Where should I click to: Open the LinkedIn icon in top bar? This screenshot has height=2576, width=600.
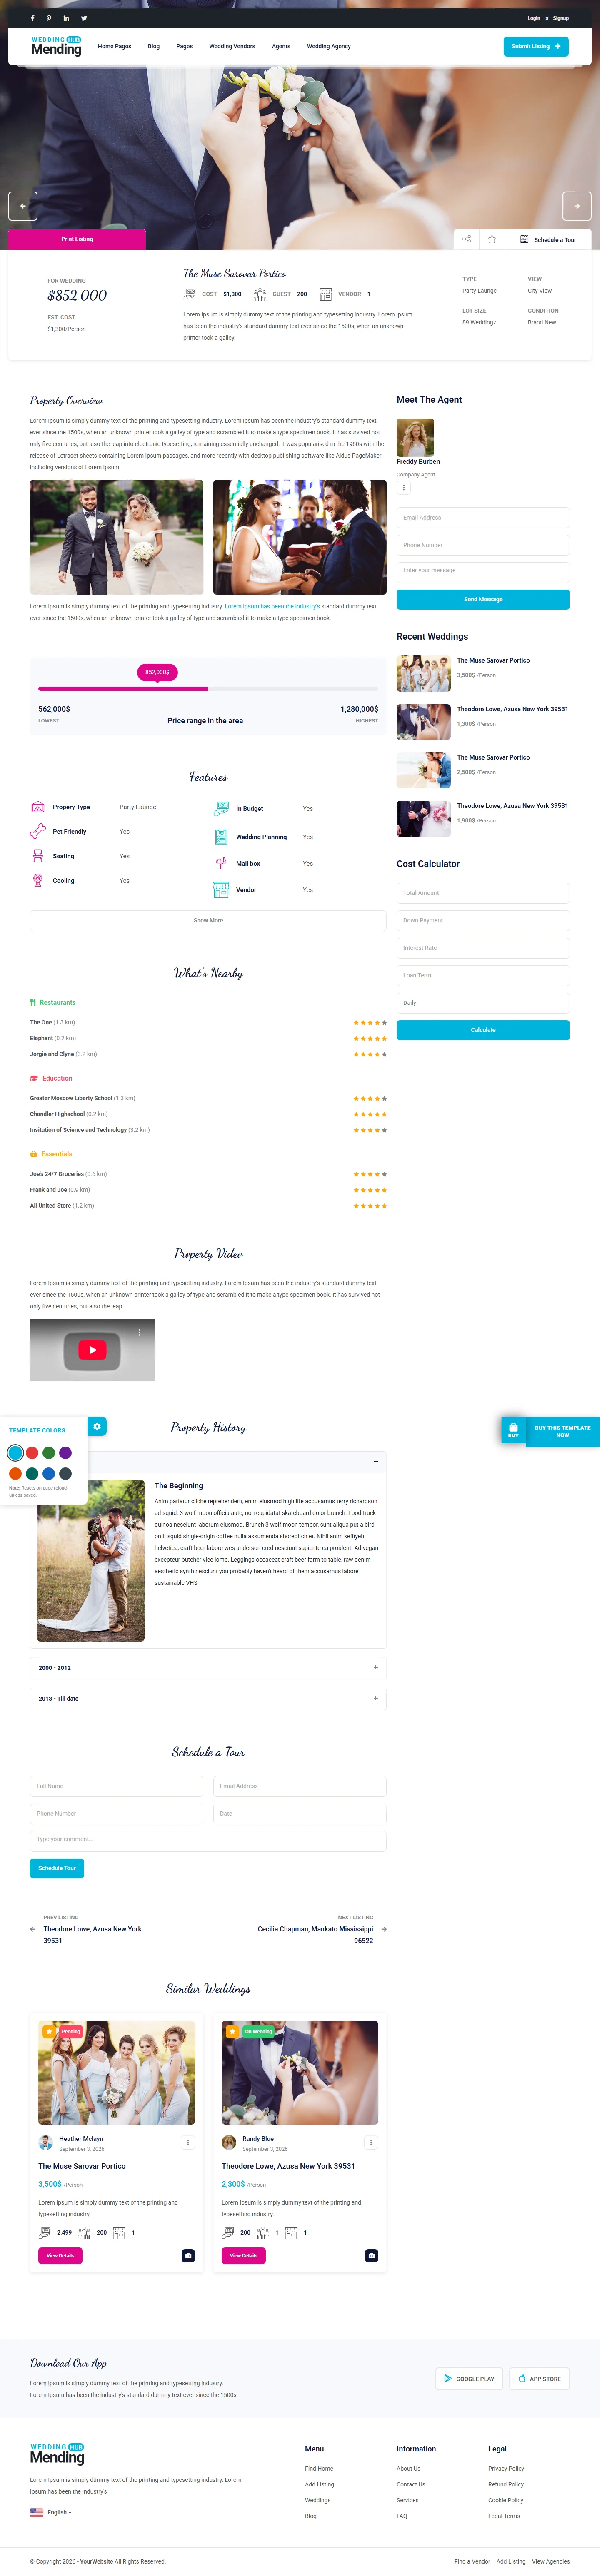tap(66, 18)
